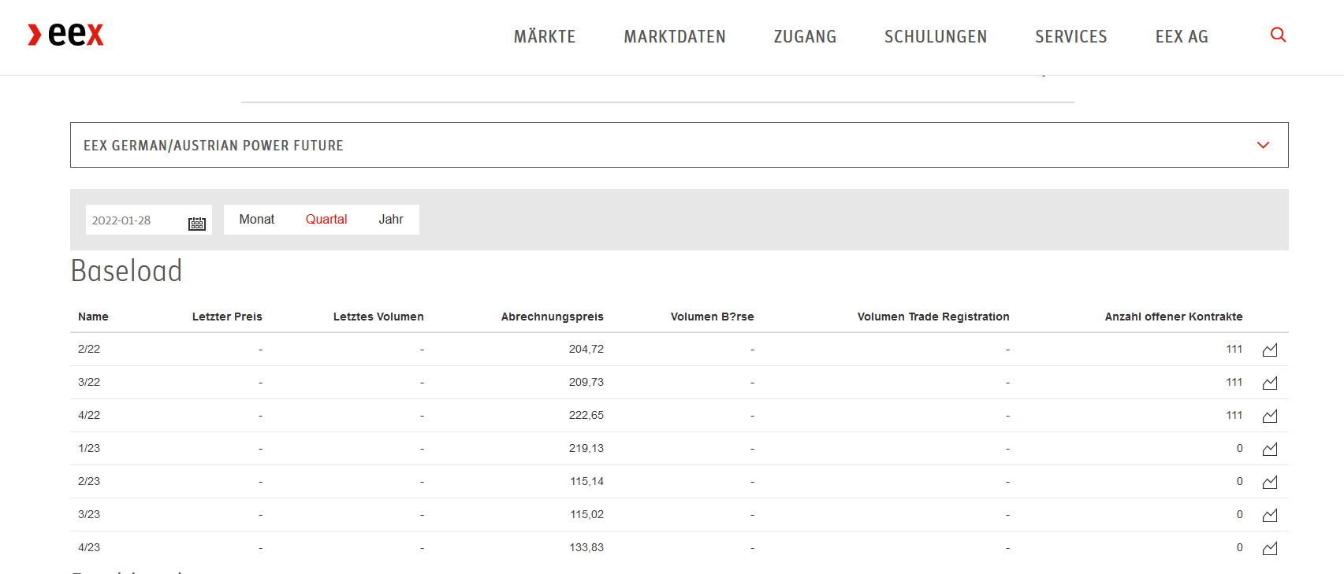Show chart for 4/22 baseload row
Image resolution: width=1344 pixels, height=574 pixels.
(1270, 416)
